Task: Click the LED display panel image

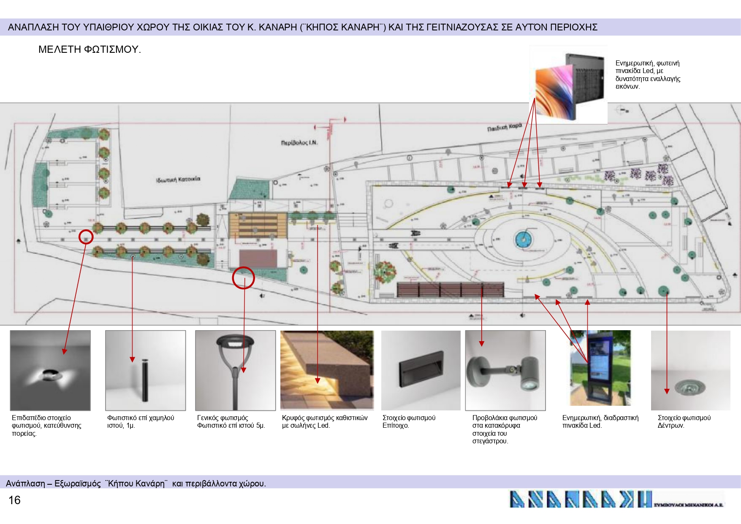Action: tap(568, 85)
